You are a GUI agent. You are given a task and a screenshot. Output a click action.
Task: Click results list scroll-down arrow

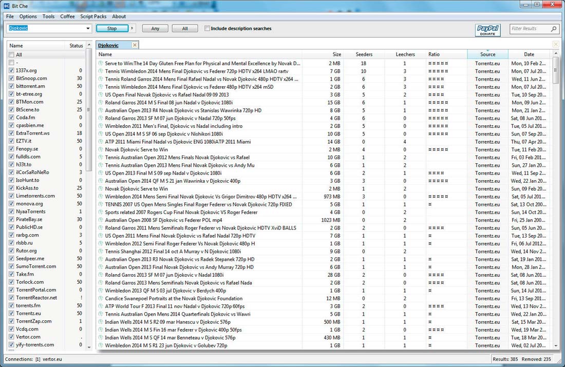coord(556,346)
